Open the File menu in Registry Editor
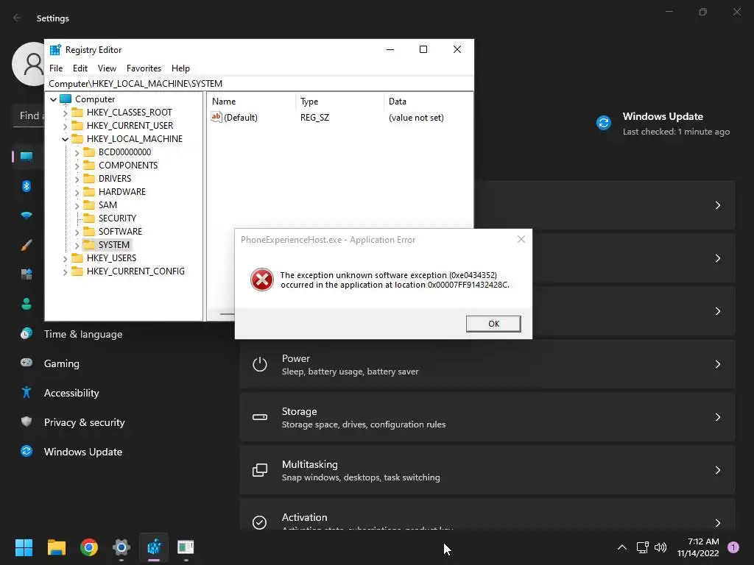Screen dimensions: 754x565 (56, 68)
